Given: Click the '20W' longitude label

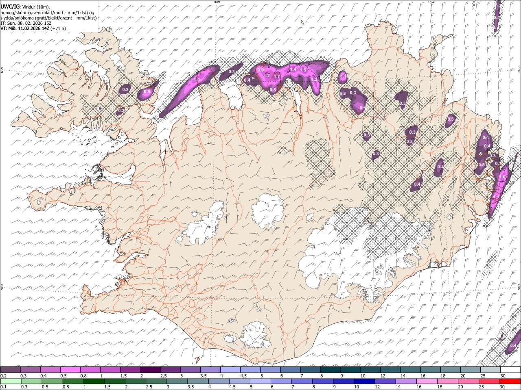Looking at the screenshot, I should 216,2.
